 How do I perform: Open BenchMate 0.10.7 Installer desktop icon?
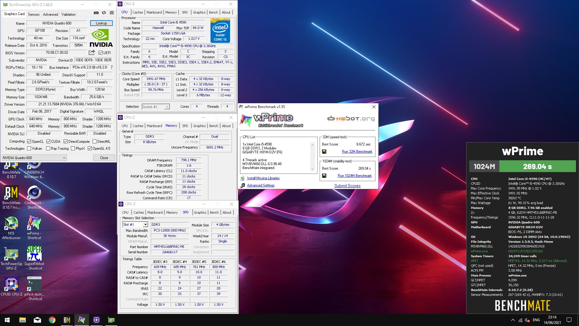click(x=11, y=197)
